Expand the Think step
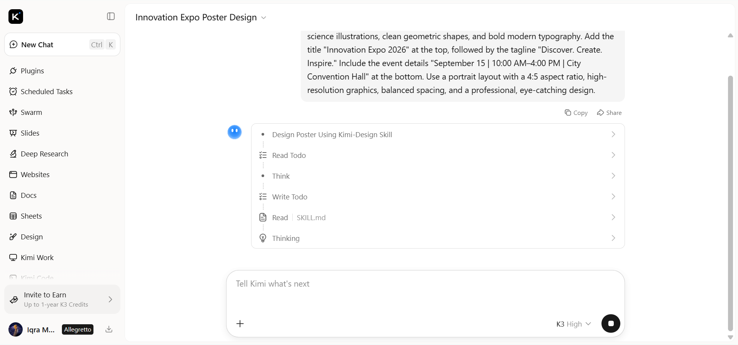 [x=438, y=176]
